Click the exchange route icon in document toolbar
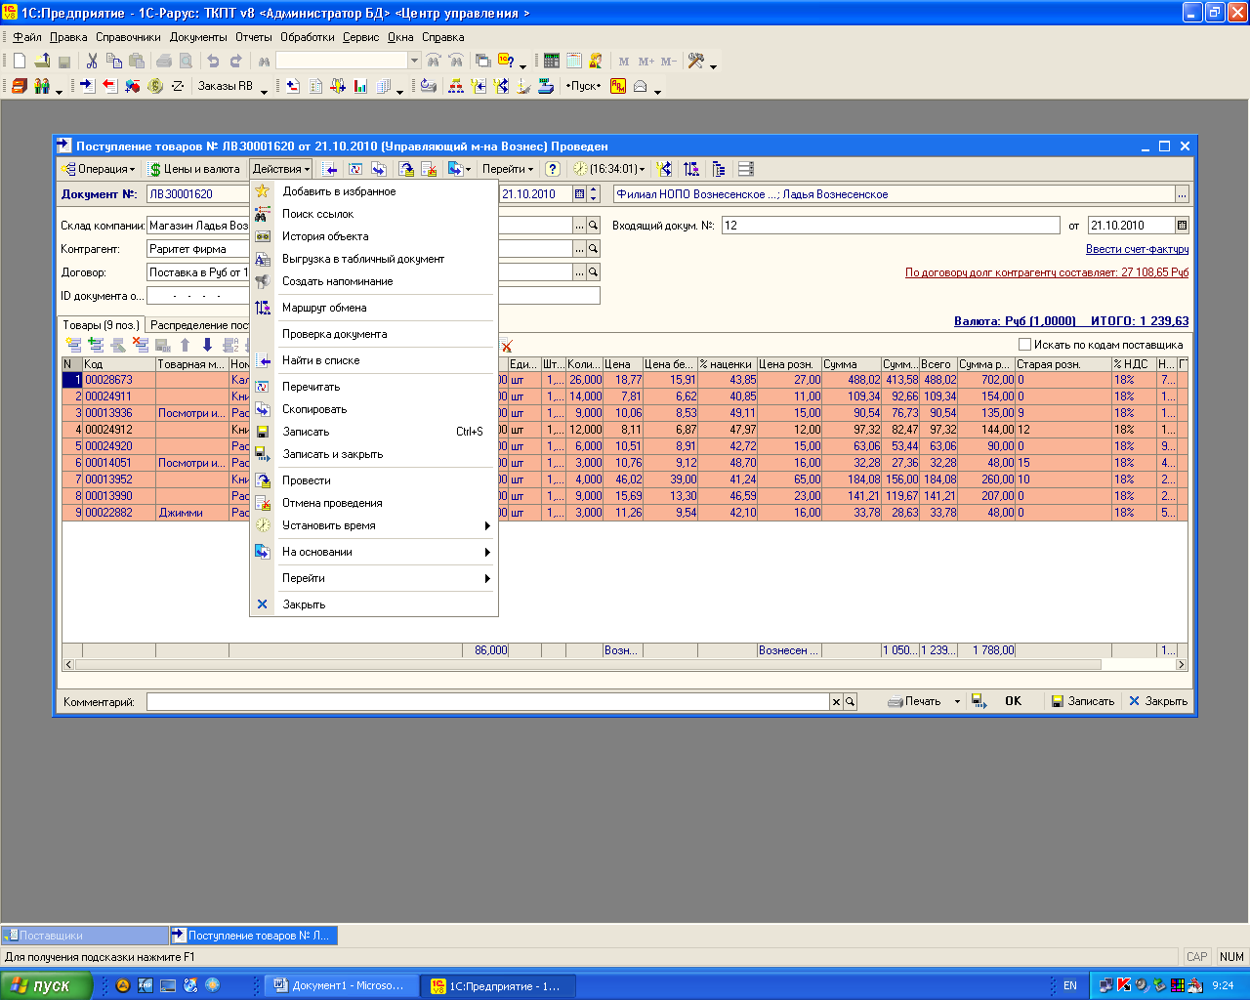Screen dimensions: 1250x1000 [691, 169]
